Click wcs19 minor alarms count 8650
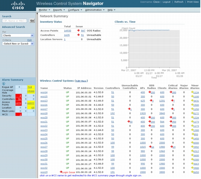Screen dimensions: 201x179 point(196,173)
